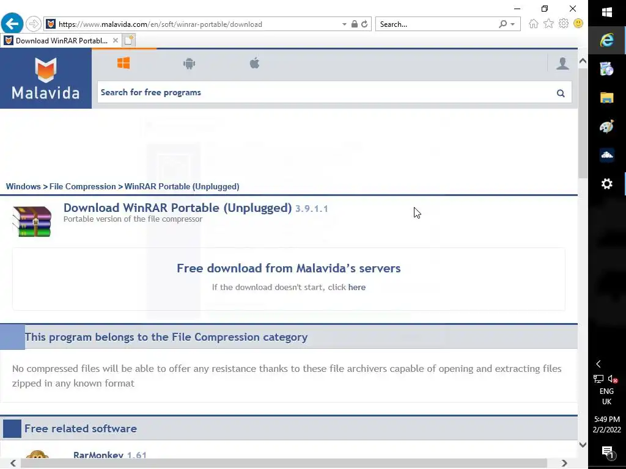626x469 pixels.
Task: Click the browser search magnifier icon
Action: coord(503,24)
